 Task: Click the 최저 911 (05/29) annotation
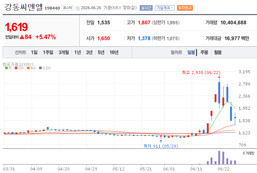(161, 146)
